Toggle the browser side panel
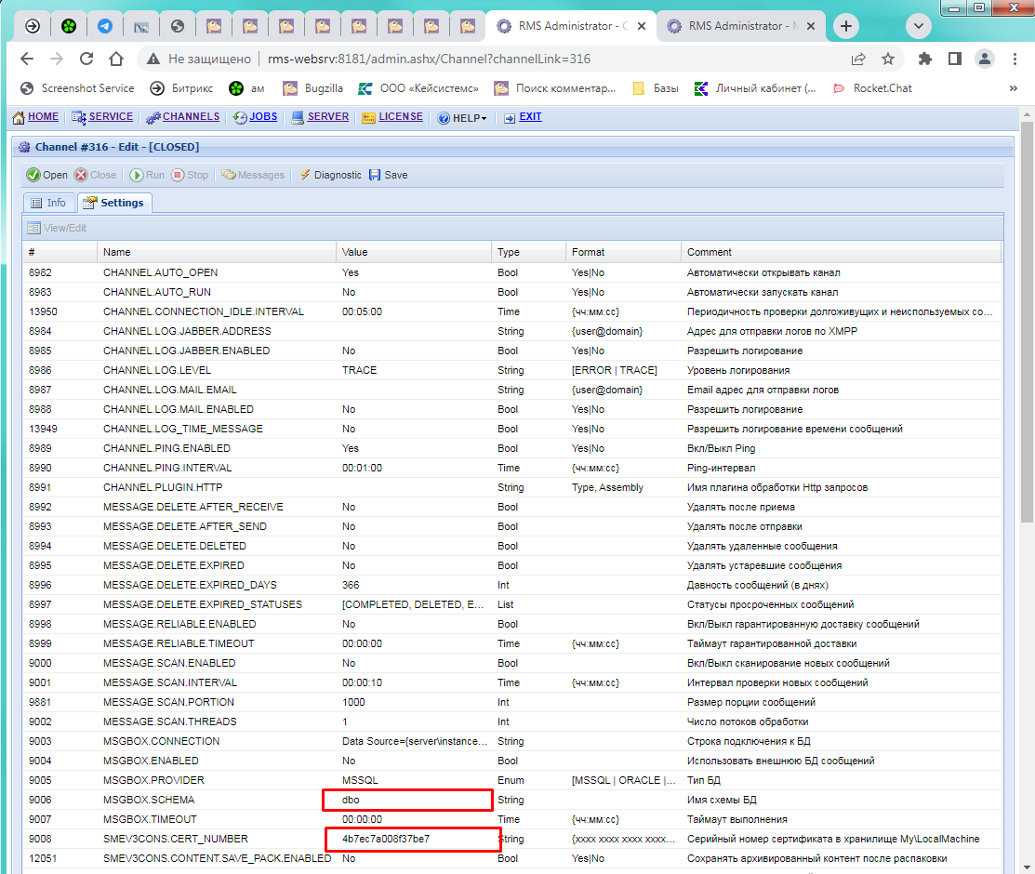Image resolution: width=1035 pixels, height=874 pixels. [x=954, y=59]
